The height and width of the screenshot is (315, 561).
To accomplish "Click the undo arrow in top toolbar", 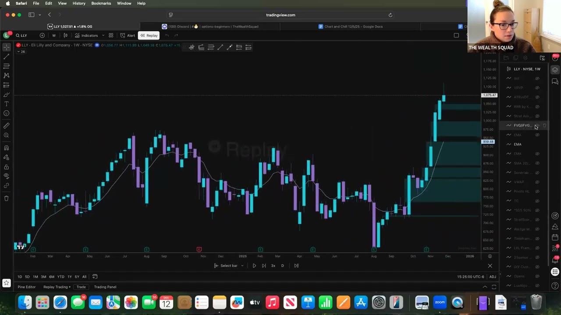I will (167, 35).
